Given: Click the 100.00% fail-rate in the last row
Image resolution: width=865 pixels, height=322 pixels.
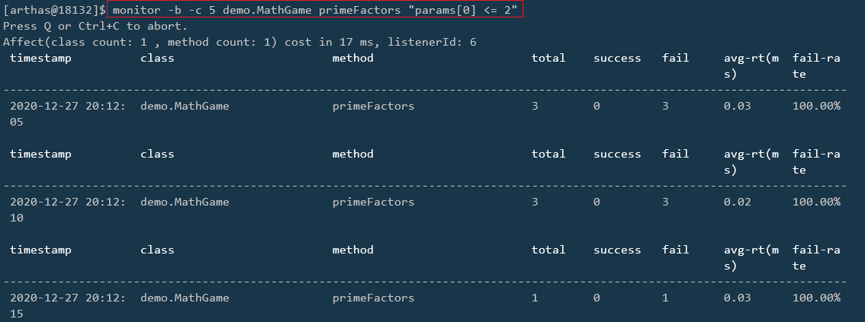Looking at the screenshot, I should click(816, 298).
